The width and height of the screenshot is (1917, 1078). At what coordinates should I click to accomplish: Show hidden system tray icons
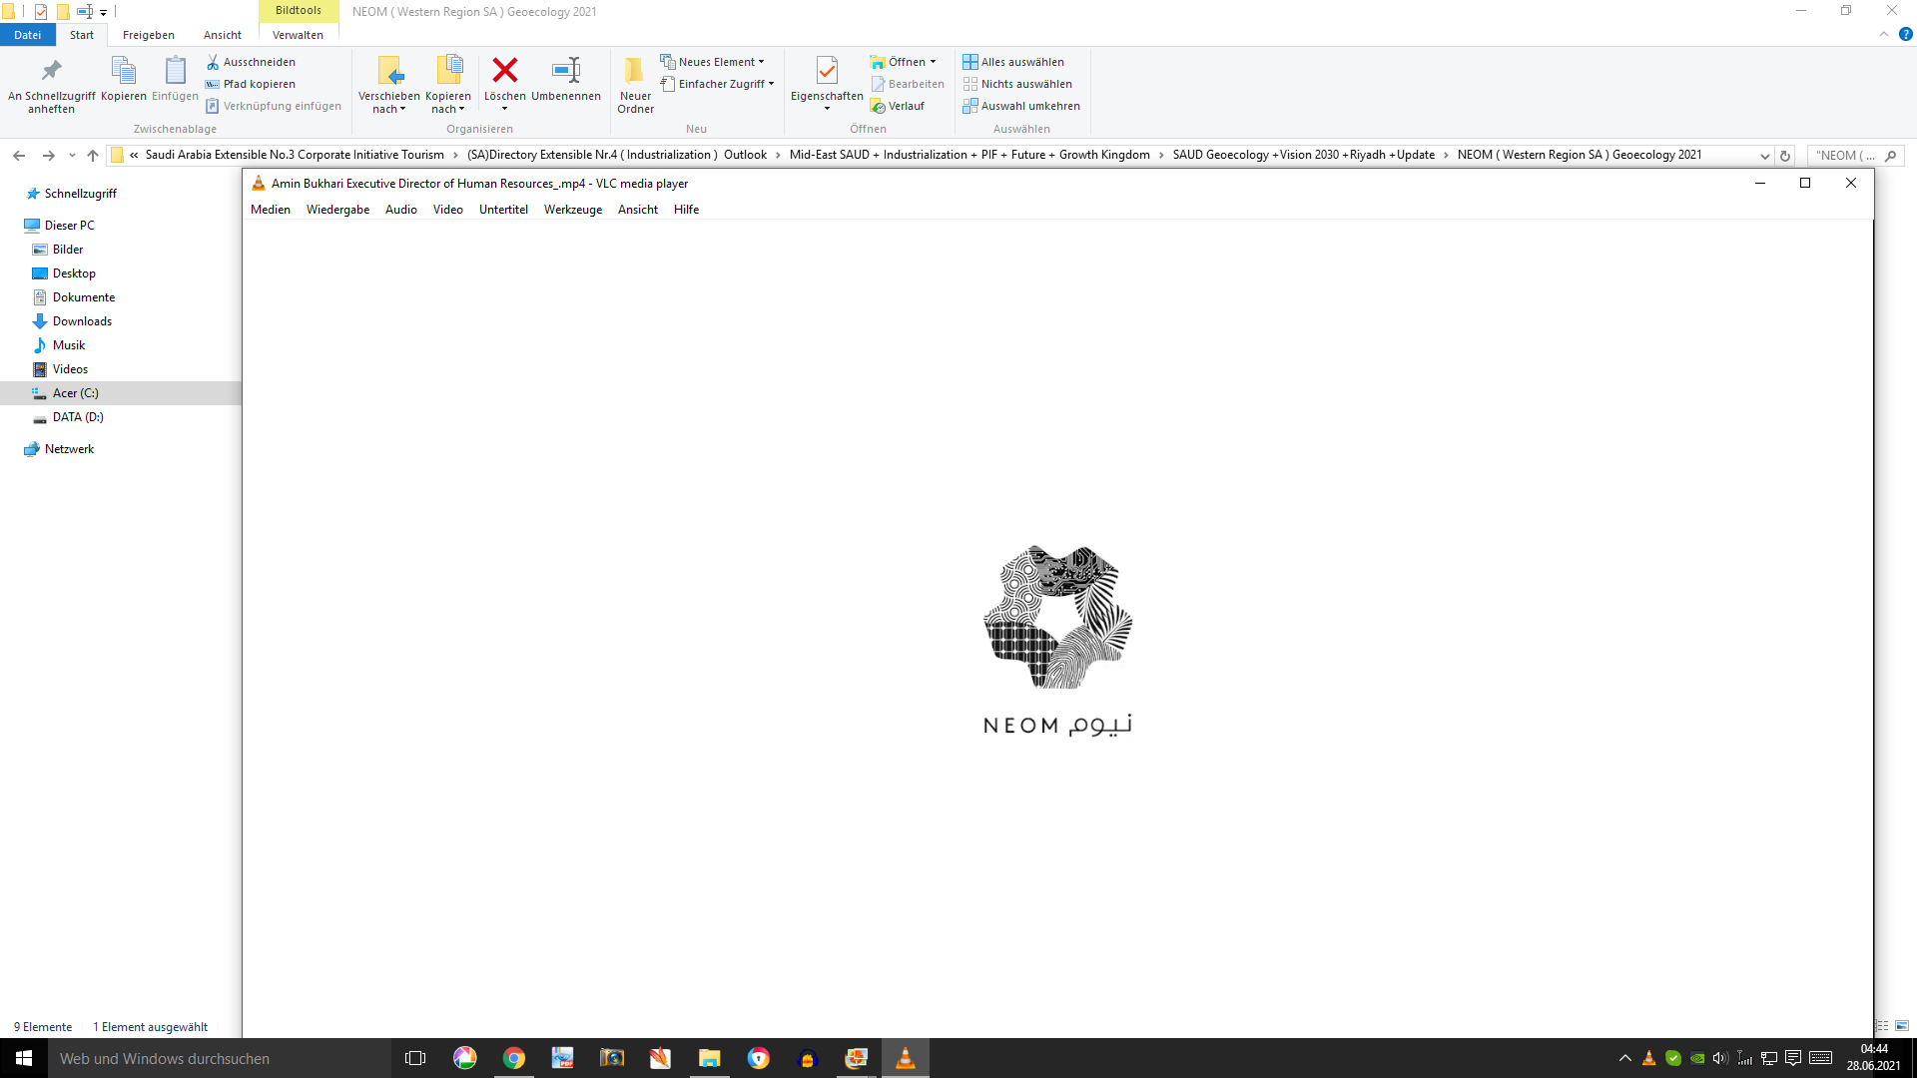(x=1624, y=1058)
